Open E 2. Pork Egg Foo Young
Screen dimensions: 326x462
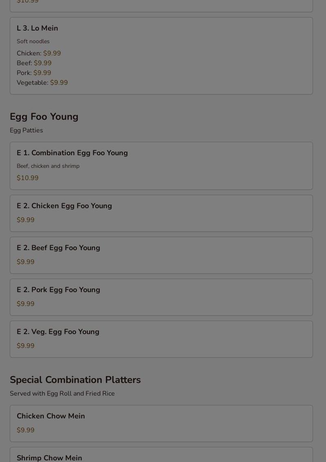[x=161, y=297]
